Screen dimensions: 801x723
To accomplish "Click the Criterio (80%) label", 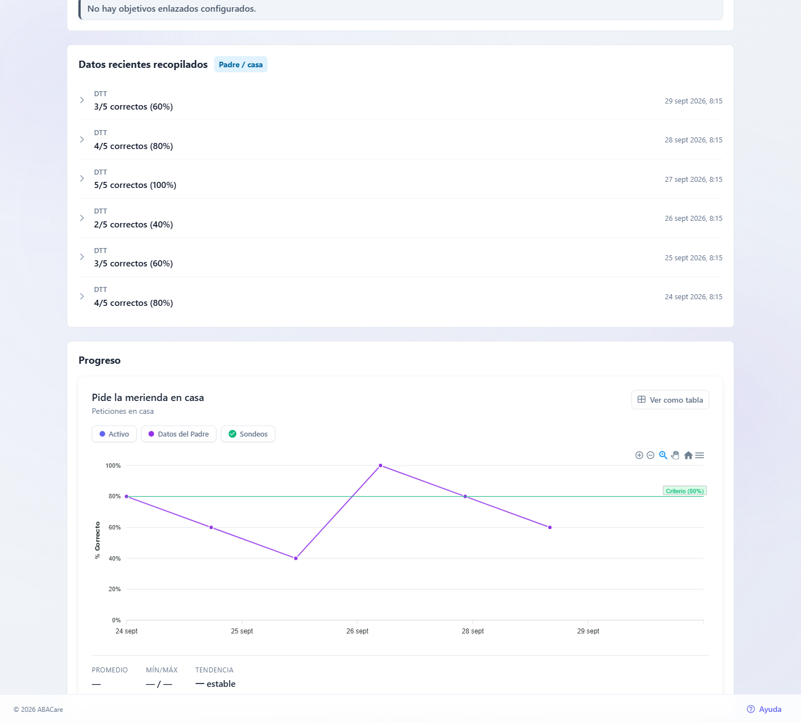I will tap(685, 491).
